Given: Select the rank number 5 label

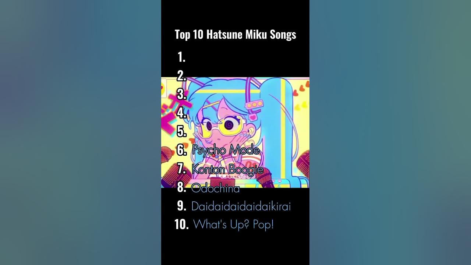Looking at the screenshot, I should coord(181,131).
